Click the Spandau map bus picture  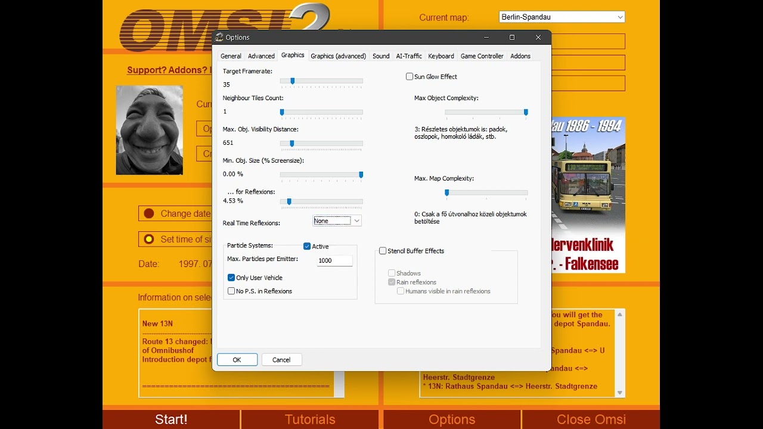[588, 195]
